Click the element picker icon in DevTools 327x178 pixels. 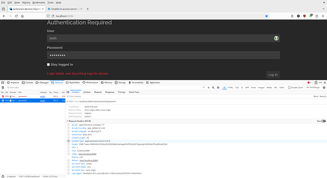click(x=3, y=82)
